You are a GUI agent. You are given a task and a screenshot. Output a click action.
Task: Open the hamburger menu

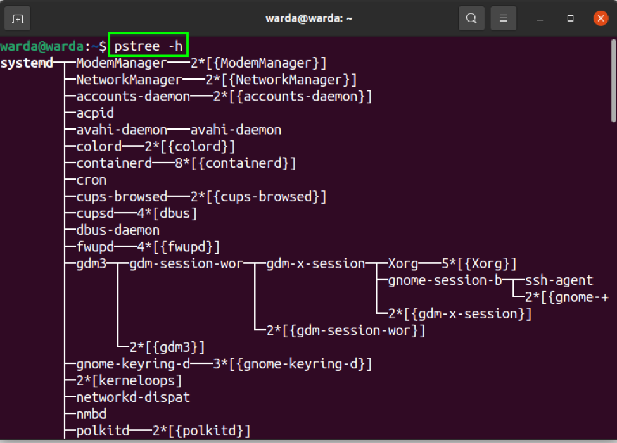click(x=503, y=18)
